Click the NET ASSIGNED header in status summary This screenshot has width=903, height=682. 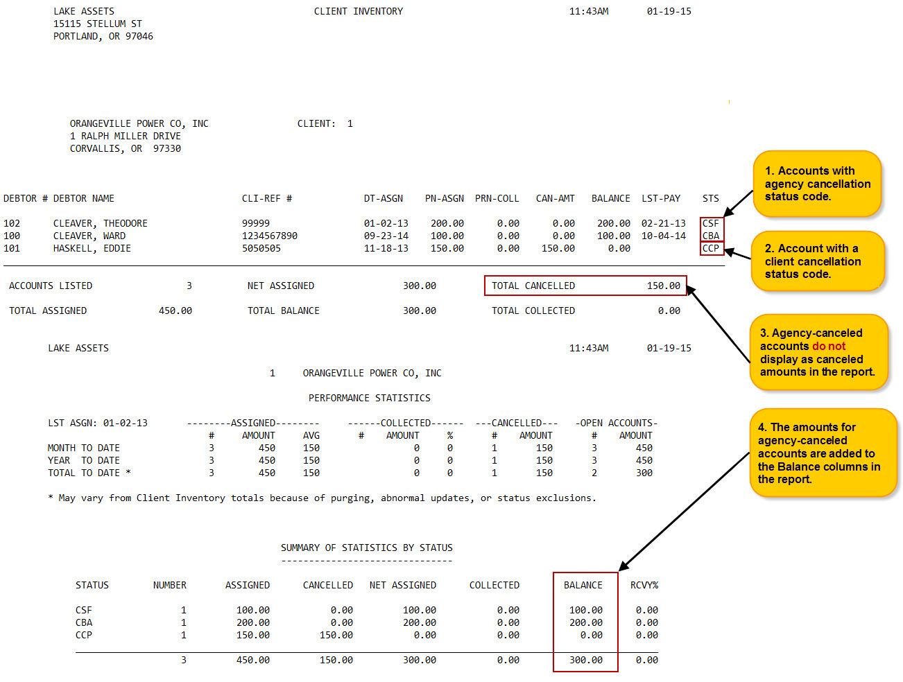click(x=402, y=585)
